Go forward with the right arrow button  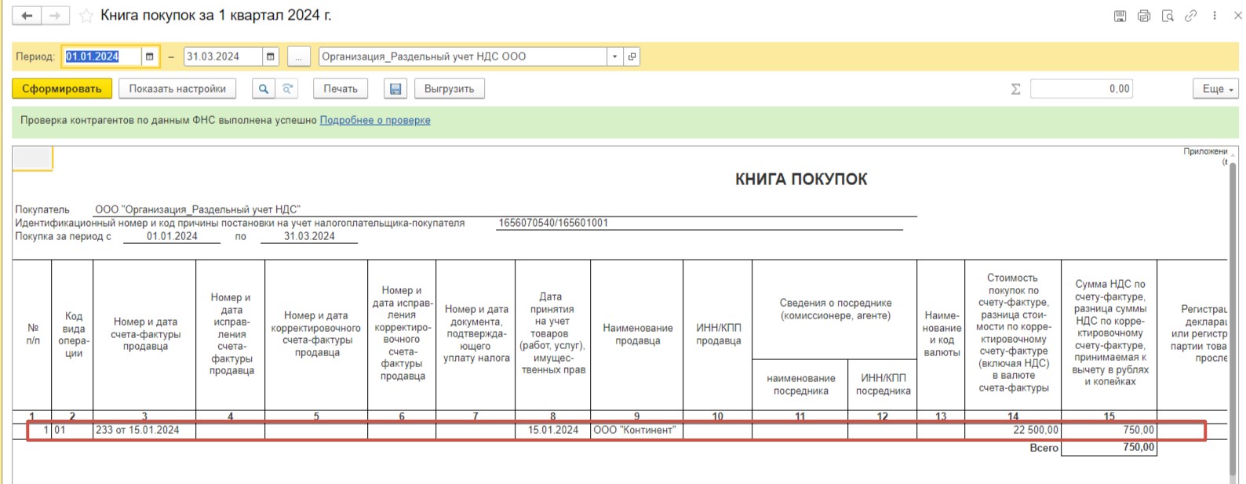(55, 16)
